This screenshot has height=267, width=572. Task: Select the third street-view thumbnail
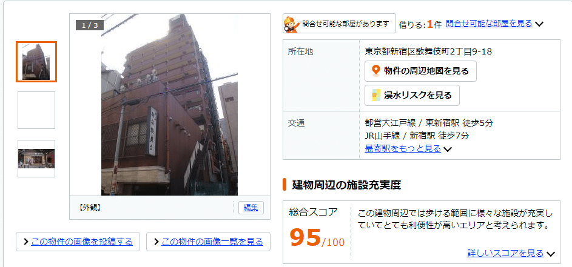(x=36, y=159)
